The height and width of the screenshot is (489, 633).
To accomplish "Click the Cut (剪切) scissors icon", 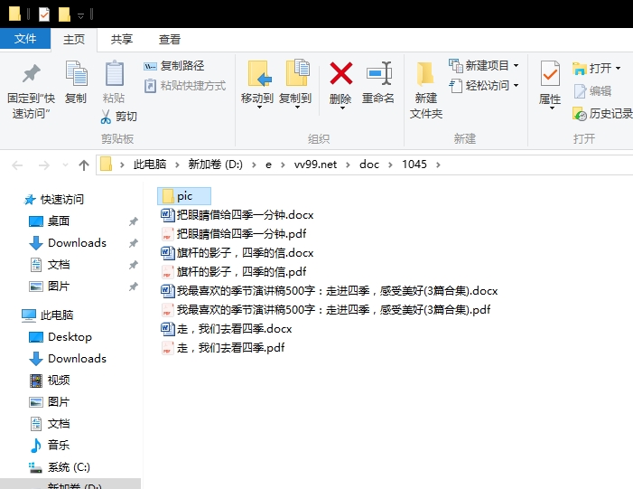I will (x=106, y=117).
